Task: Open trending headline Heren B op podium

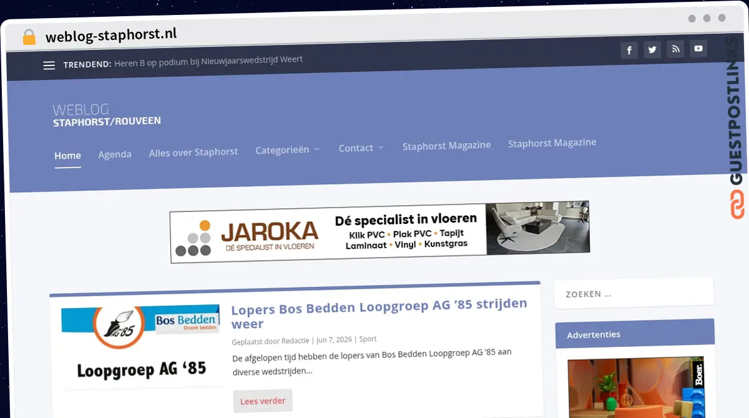Action: pyautogui.click(x=208, y=61)
